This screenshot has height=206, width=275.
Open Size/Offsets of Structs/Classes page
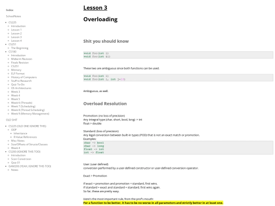[30, 144]
